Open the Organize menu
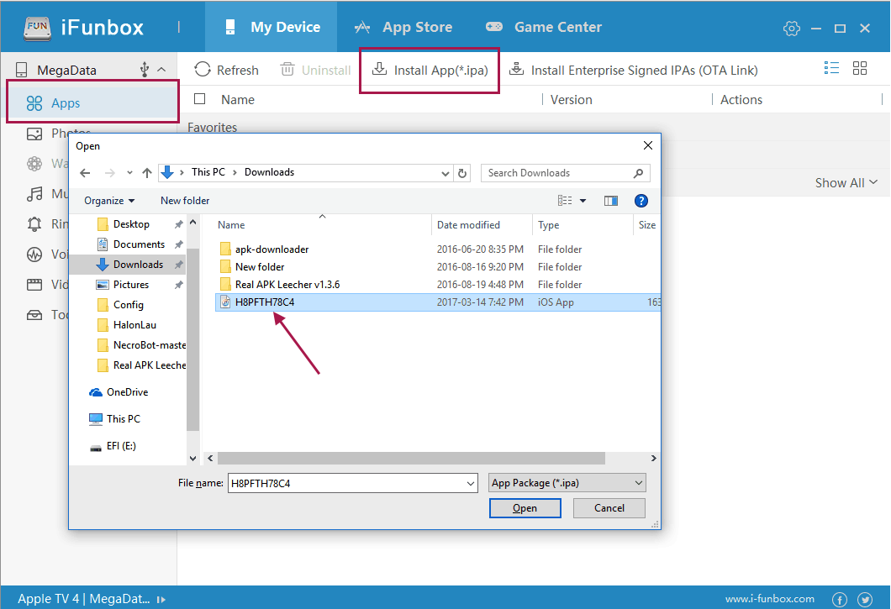The width and height of the screenshot is (891, 609). point(109,201)
